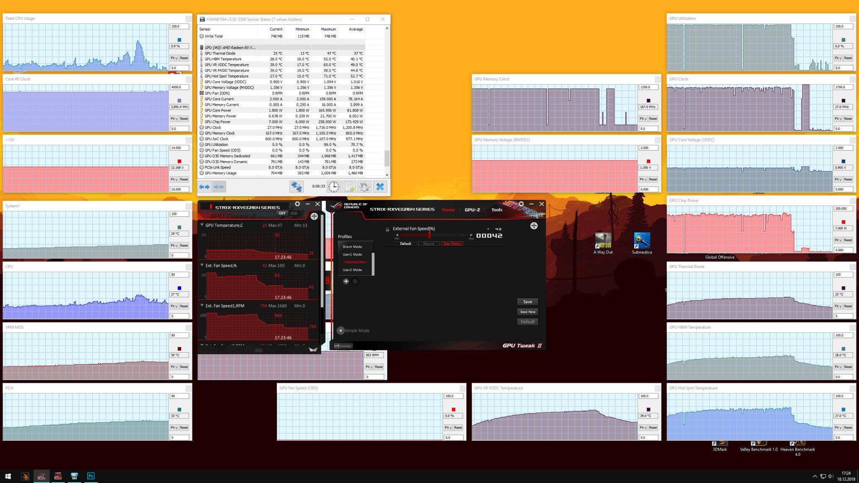859x483 pixels.
Task: Click HWiNFO expand columns arrows icon
Action: 205,187
